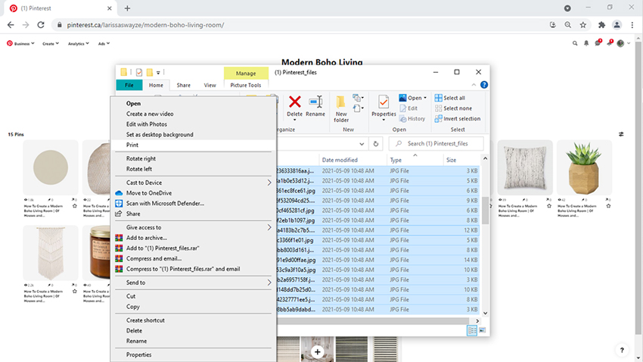This screenshot has height=362, width=643.
Task: Switch to the Share ribbon tab
Action: pyautogui.click(x=183, y=85)
